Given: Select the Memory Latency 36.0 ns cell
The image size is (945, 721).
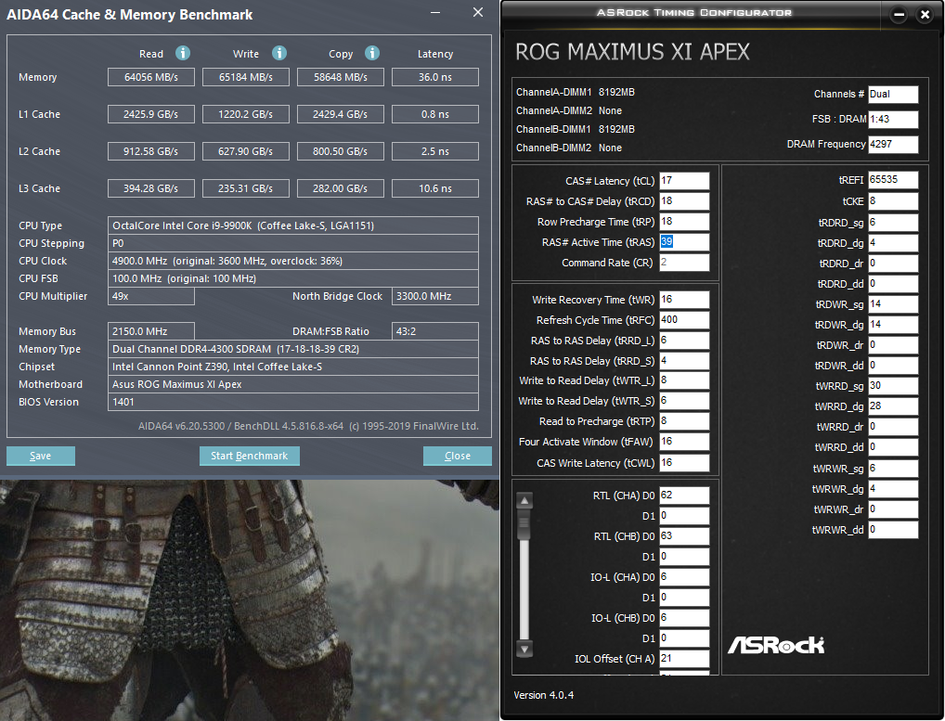Looking at the screenshot, I should pyautogui.click(x=435, y=77).
